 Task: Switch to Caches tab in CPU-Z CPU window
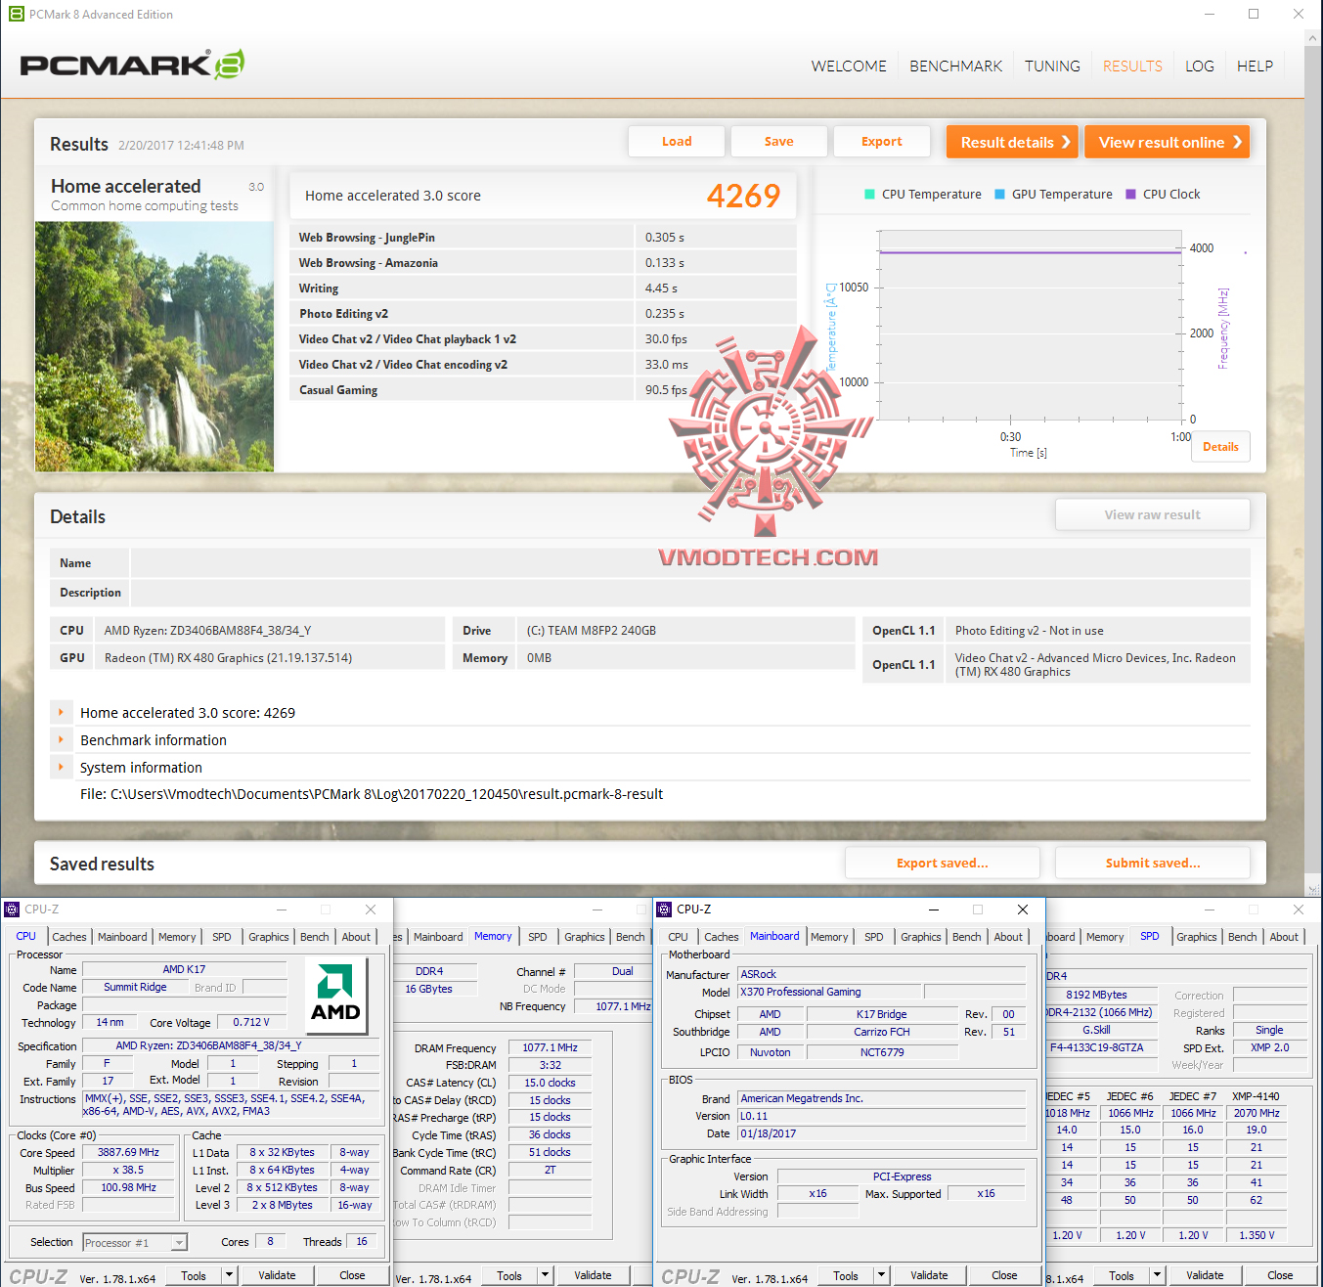69,937
